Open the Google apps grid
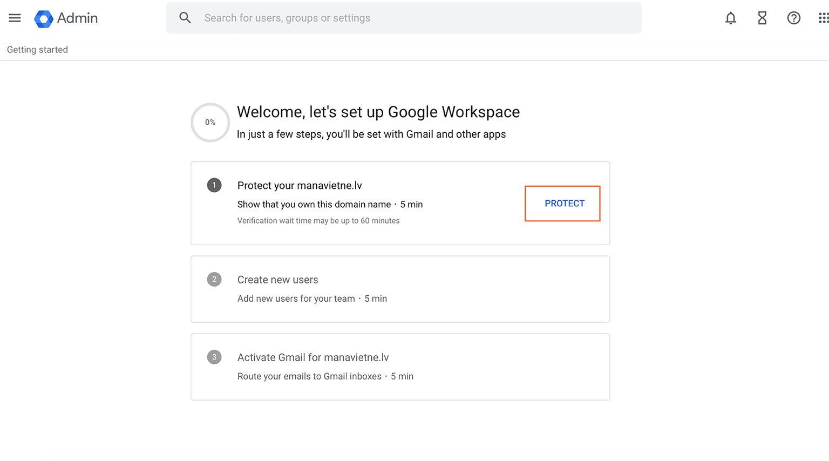 click(x=823, y=18)
